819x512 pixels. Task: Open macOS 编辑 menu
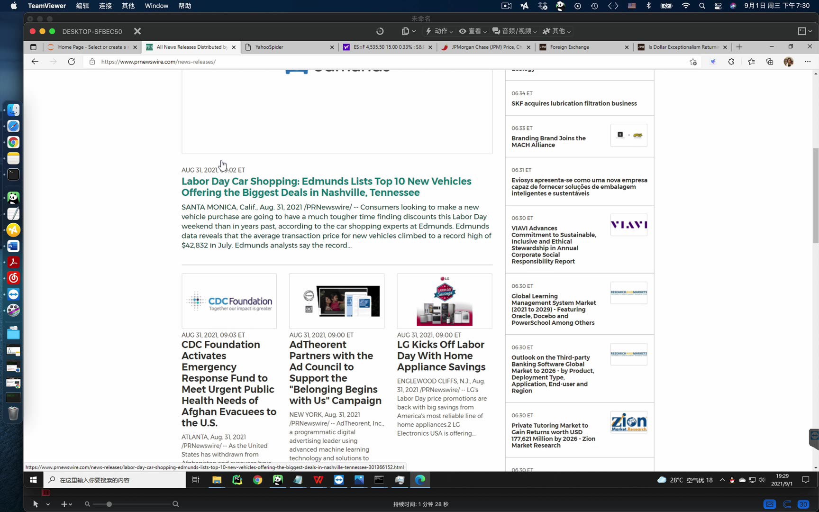pyautogui.click(x=82, y=6)
